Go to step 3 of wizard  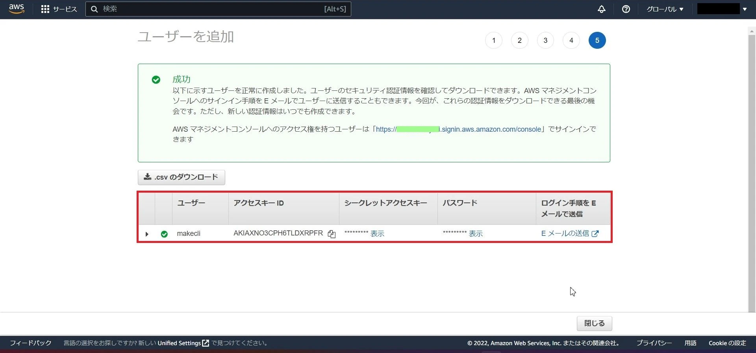(545, 40)
